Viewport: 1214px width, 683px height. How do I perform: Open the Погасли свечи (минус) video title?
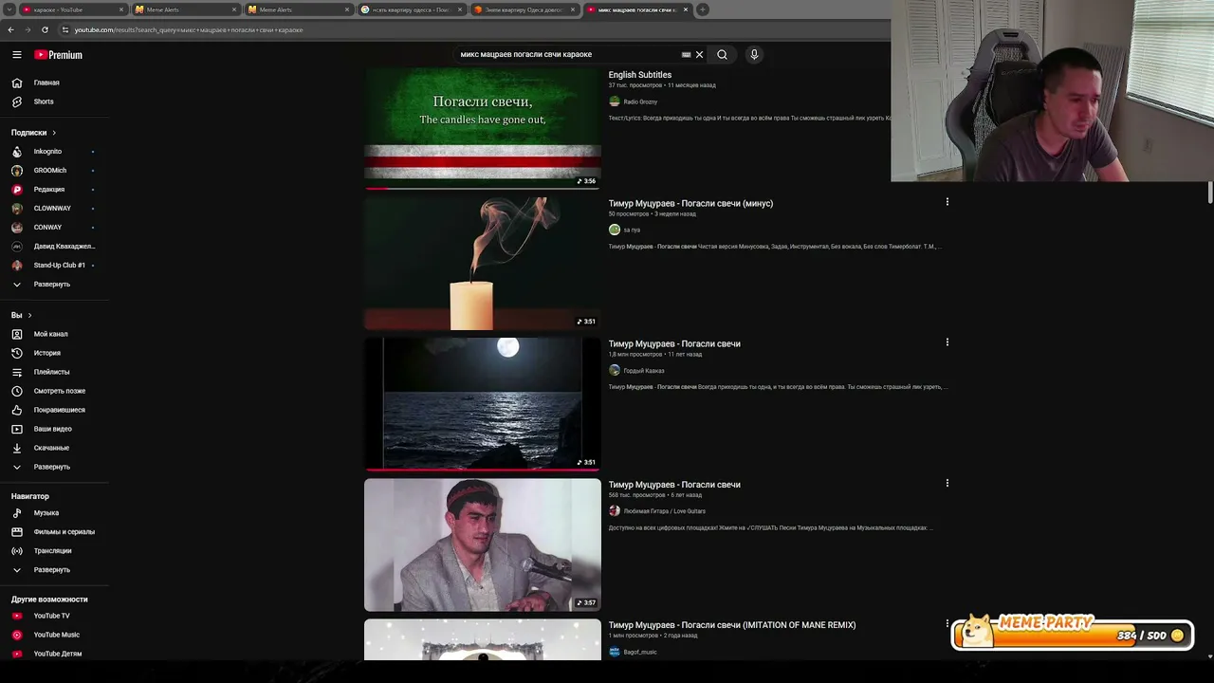[x=690, y=203]
